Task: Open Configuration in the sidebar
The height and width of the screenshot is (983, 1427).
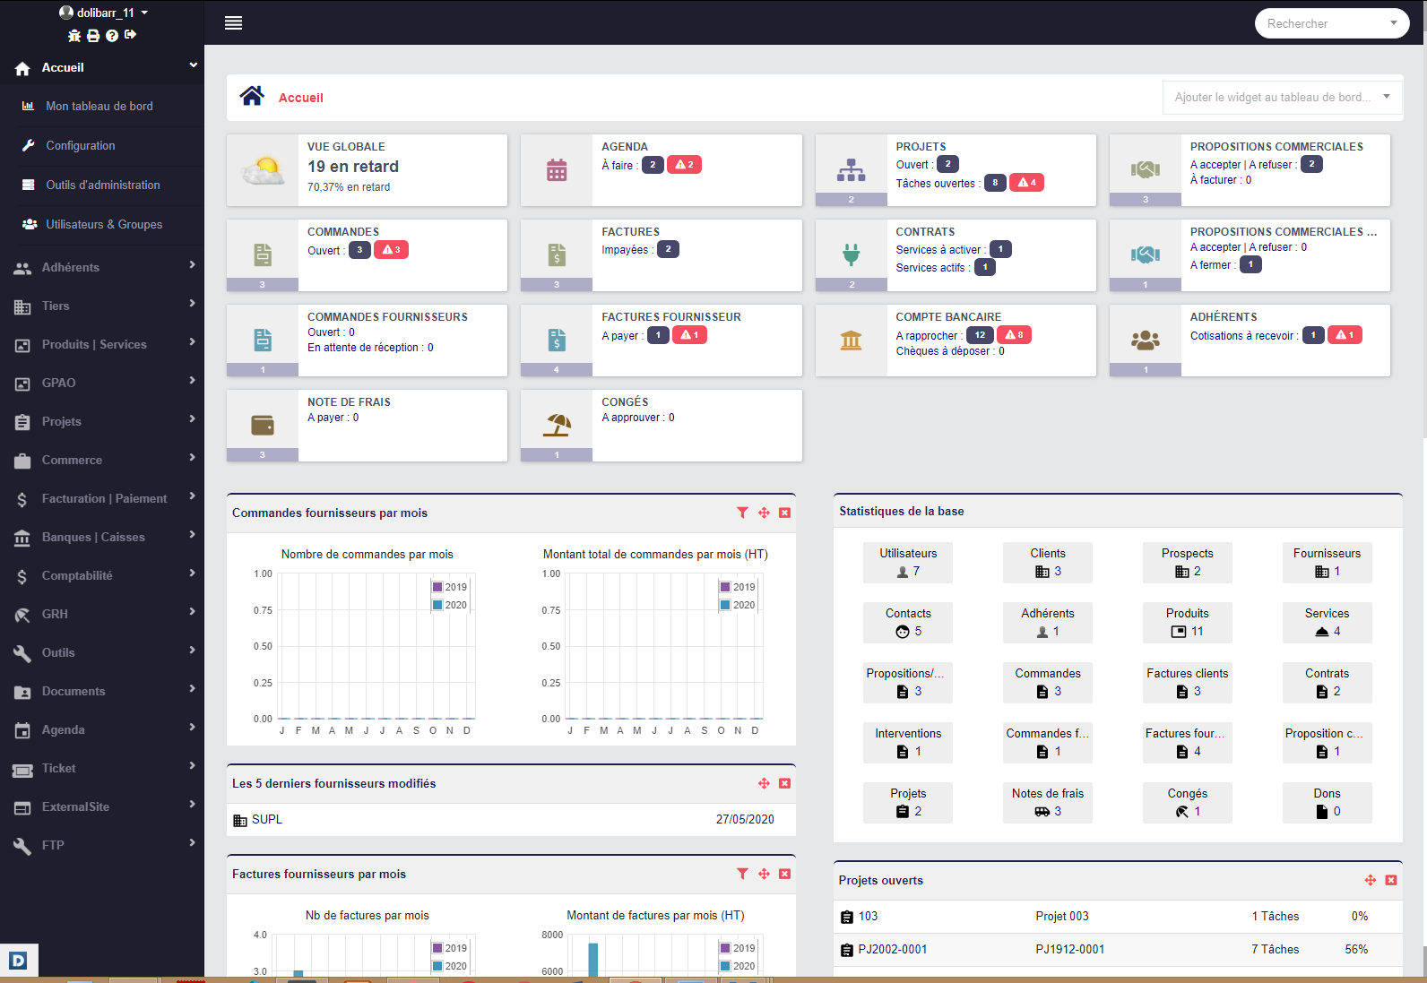Action: (81, 145)
